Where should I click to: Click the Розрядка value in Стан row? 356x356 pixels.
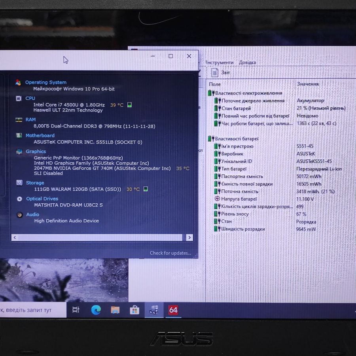click(x=306, y=222)
